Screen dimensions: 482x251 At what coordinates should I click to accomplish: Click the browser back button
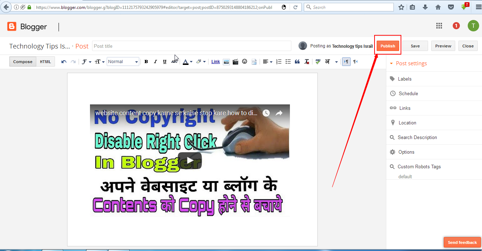point(6,7)
